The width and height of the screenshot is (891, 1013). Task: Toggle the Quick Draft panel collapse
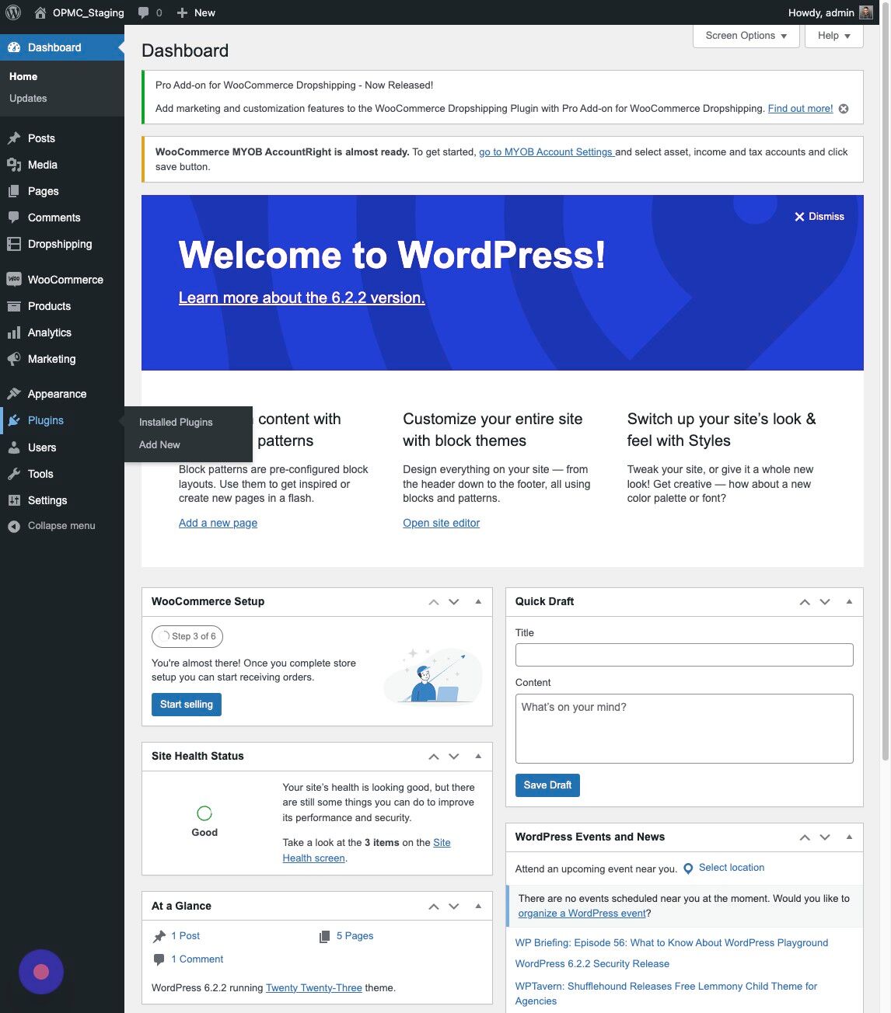[x=849, y=602]
